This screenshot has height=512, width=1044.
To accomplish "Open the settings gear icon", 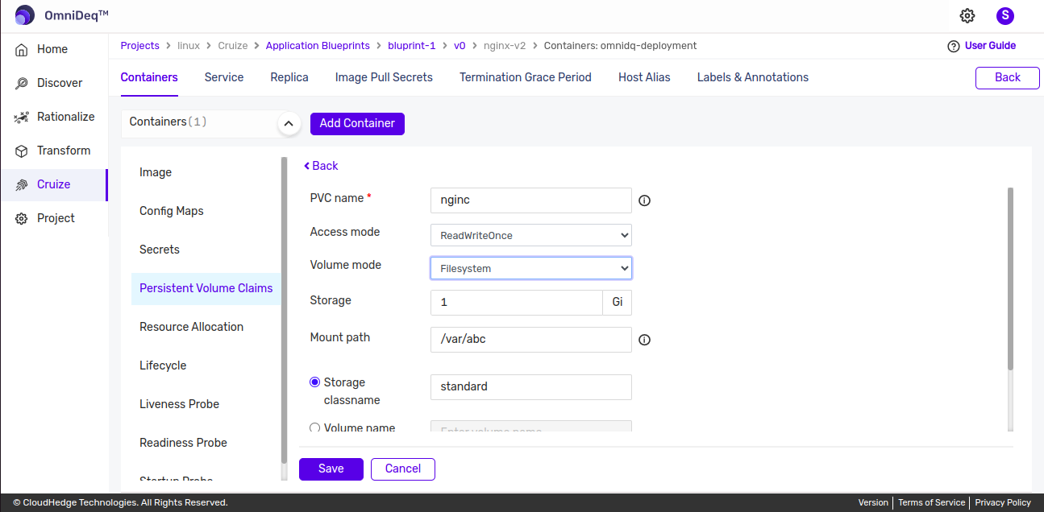I will click(x=967, y=15).
